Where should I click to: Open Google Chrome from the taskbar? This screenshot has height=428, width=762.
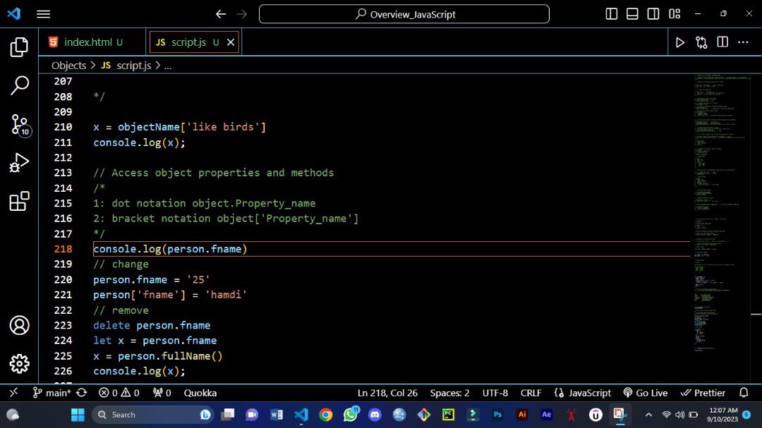[325, 415]
